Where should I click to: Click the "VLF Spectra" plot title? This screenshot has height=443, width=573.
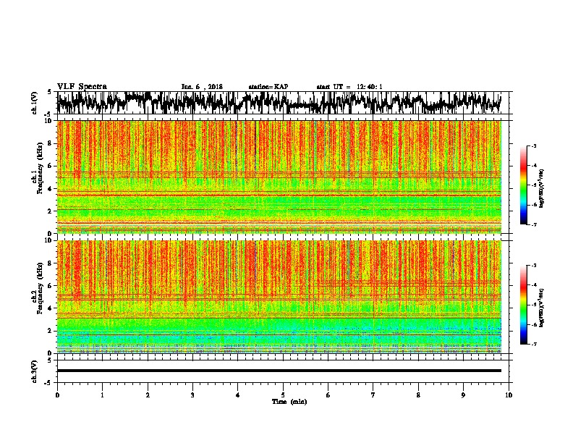[x=82, y=87]
